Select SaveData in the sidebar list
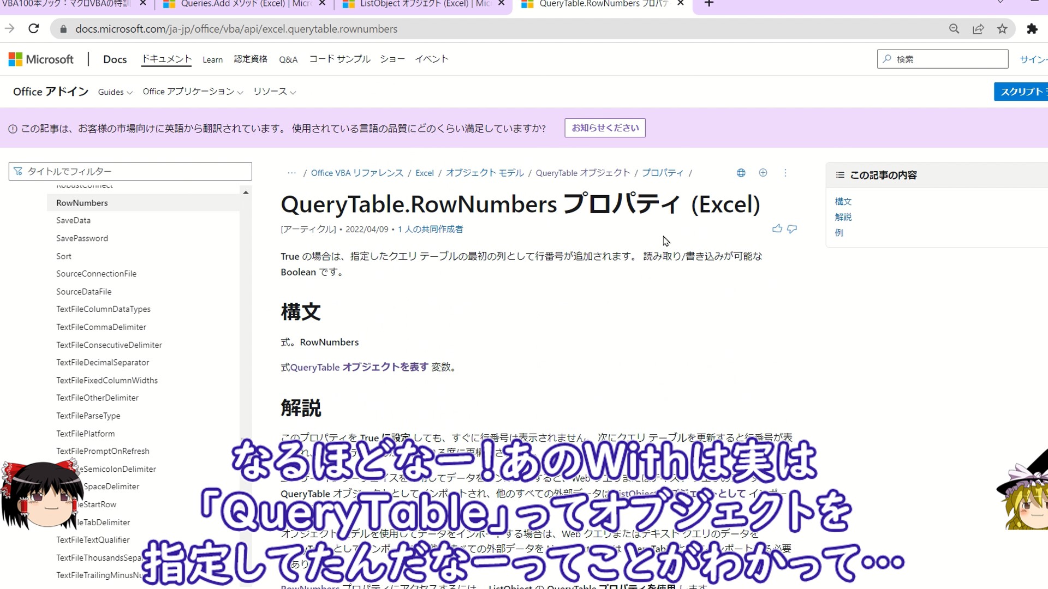Image resolution: width=1048 pixels, height=589 pixels. pyautogui.click(x=73, y=220)
